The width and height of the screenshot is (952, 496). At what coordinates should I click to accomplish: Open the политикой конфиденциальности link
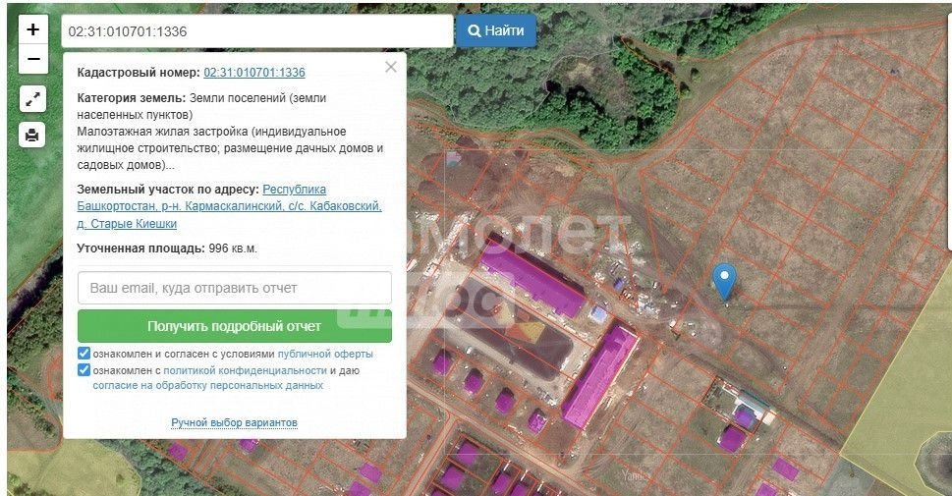(245, 370)
